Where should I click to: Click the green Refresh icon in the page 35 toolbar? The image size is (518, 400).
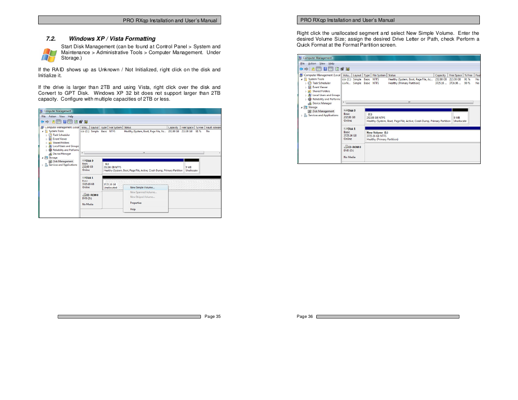(x=76, y=122)
